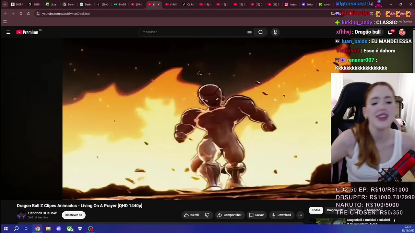Open more actions ellipsis under video

[300, 215]
